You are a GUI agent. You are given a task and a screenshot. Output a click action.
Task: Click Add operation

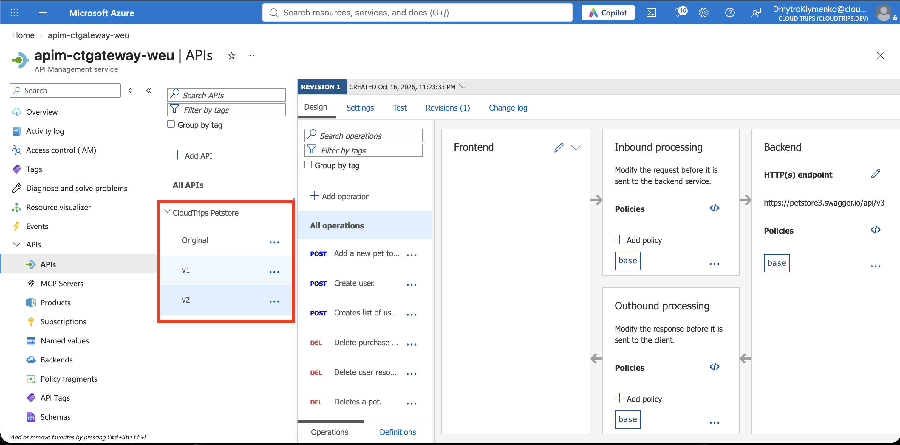tap(340, 196)
